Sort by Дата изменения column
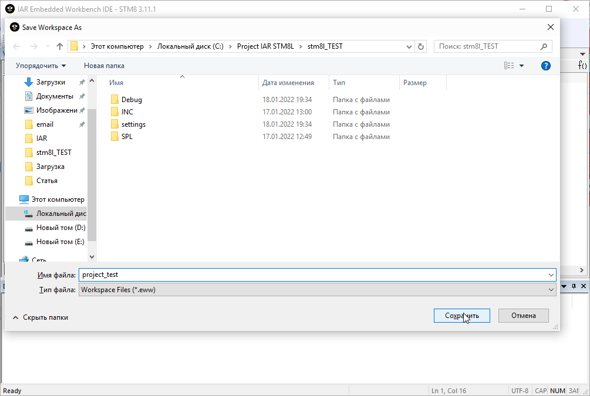The width and height of the screenshot is (590, 396). click(288, 83)
